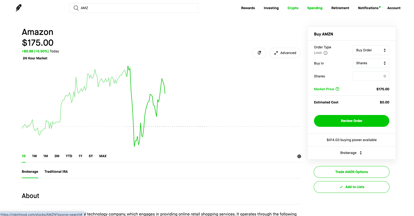Click the +$0.88 (+0.50%) change text

(x=35, y=51)
